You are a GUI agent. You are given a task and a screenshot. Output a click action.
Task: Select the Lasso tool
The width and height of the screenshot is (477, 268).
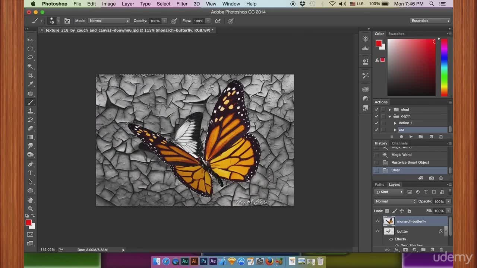31,58
